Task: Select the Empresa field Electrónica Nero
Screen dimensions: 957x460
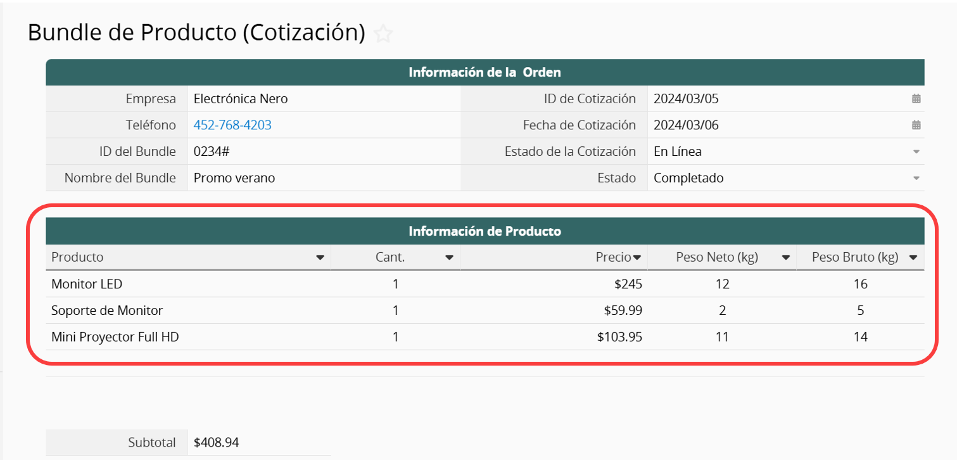Action: pyautogui.click(x=241, y=99)
